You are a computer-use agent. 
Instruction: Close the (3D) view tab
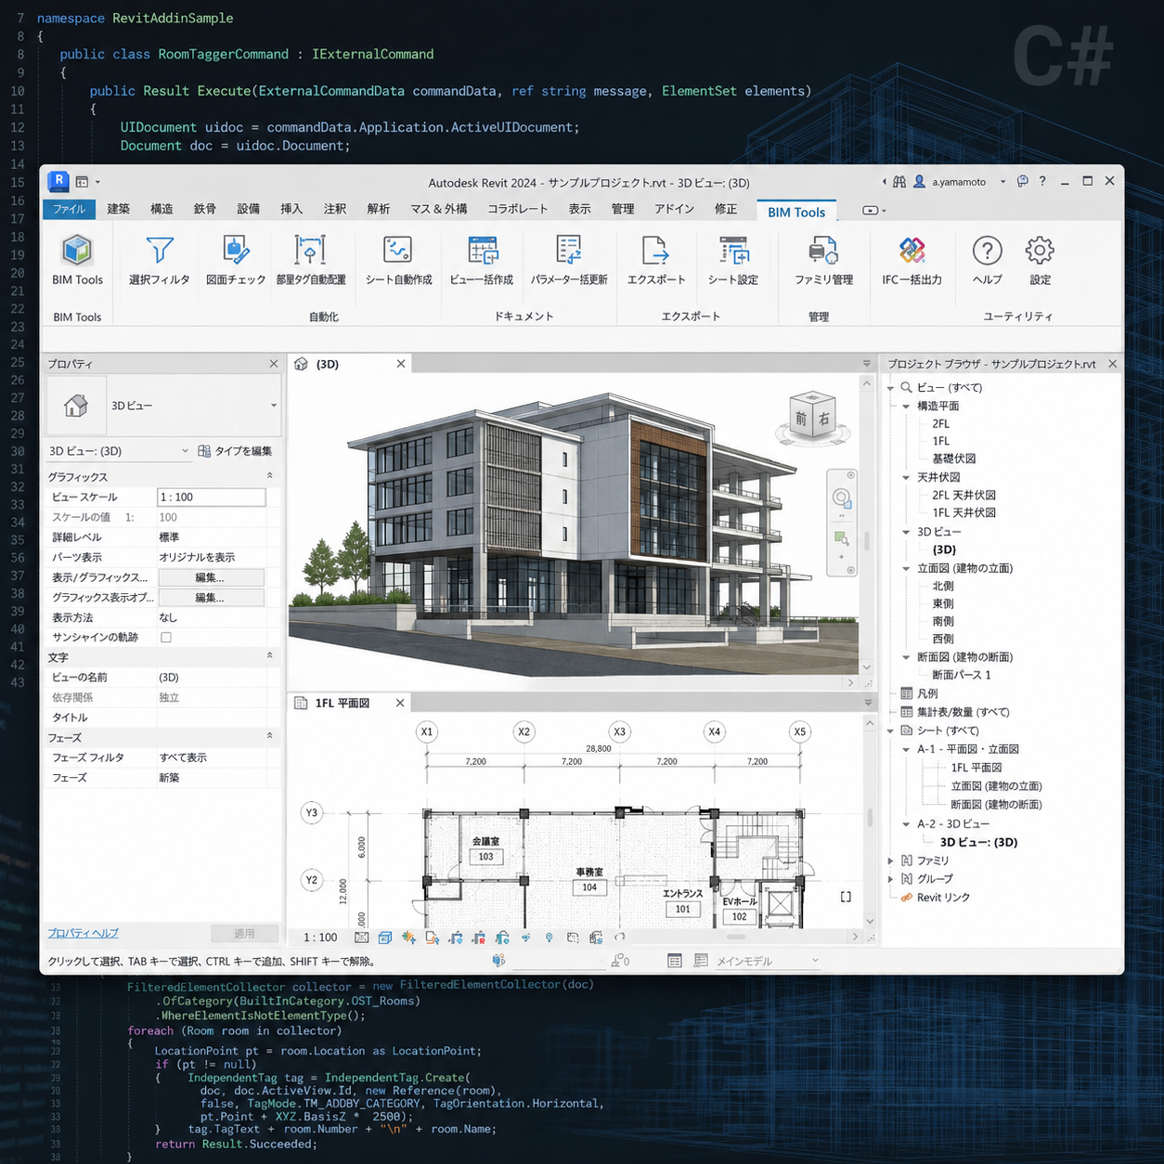point(401,364)
